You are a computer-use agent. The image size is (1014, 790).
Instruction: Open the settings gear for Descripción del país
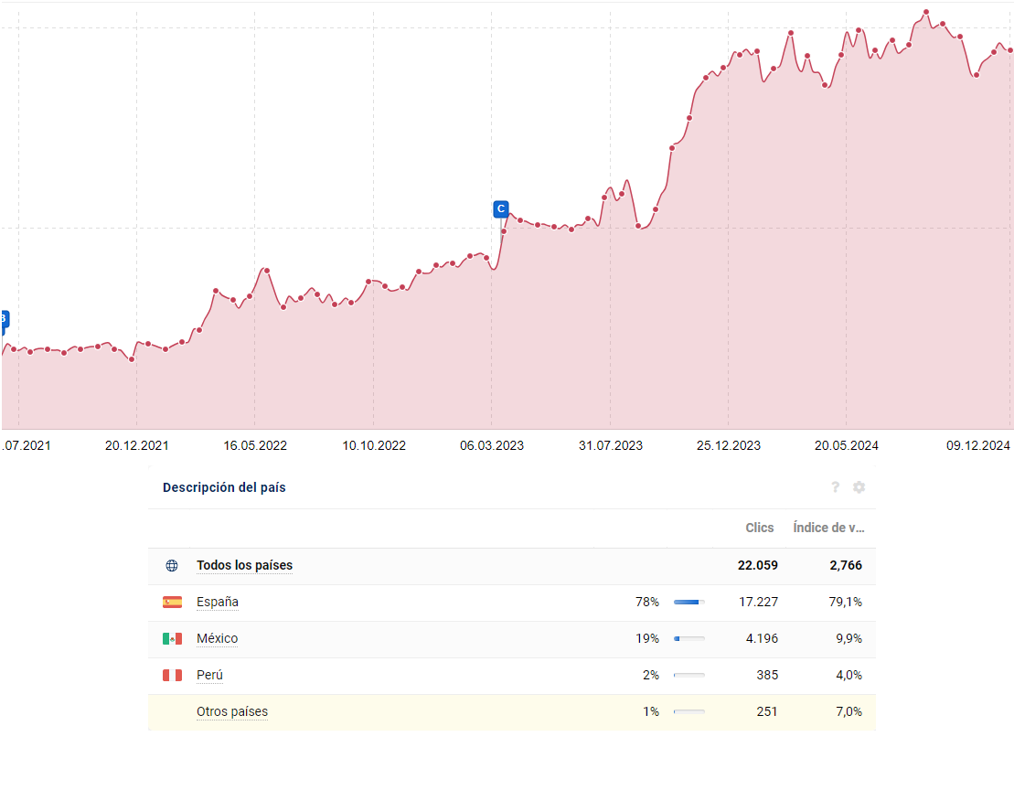pos(859,487)
